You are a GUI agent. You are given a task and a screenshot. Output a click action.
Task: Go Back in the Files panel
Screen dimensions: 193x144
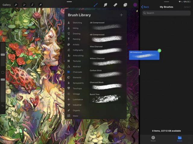click(145, 7)
